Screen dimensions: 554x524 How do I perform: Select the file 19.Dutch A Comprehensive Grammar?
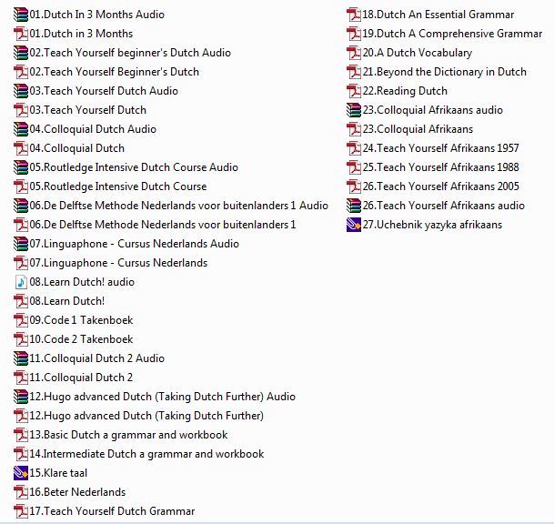tap(452, 34)
